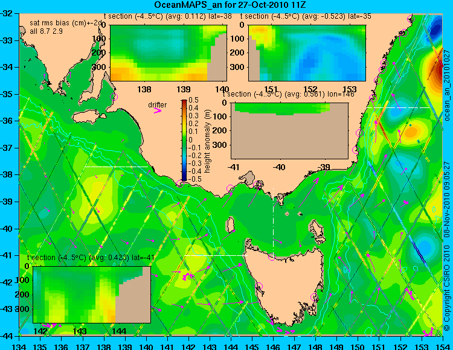Click the colorbar's maximum 0.5 tick label
This screenshot has height=350, width=453.
tap(193, 100)
